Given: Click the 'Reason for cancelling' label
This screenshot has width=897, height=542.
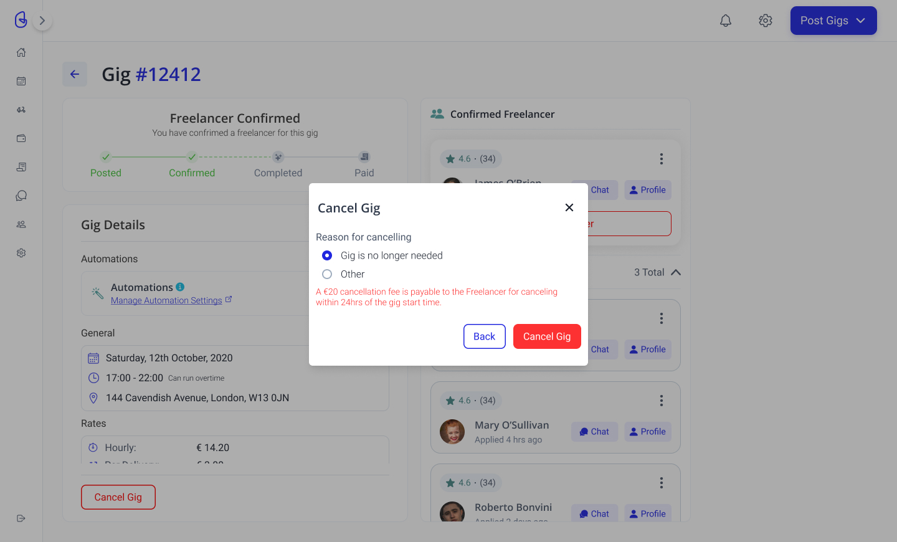Looking at the screenshot, I should [x=364, y=237].
